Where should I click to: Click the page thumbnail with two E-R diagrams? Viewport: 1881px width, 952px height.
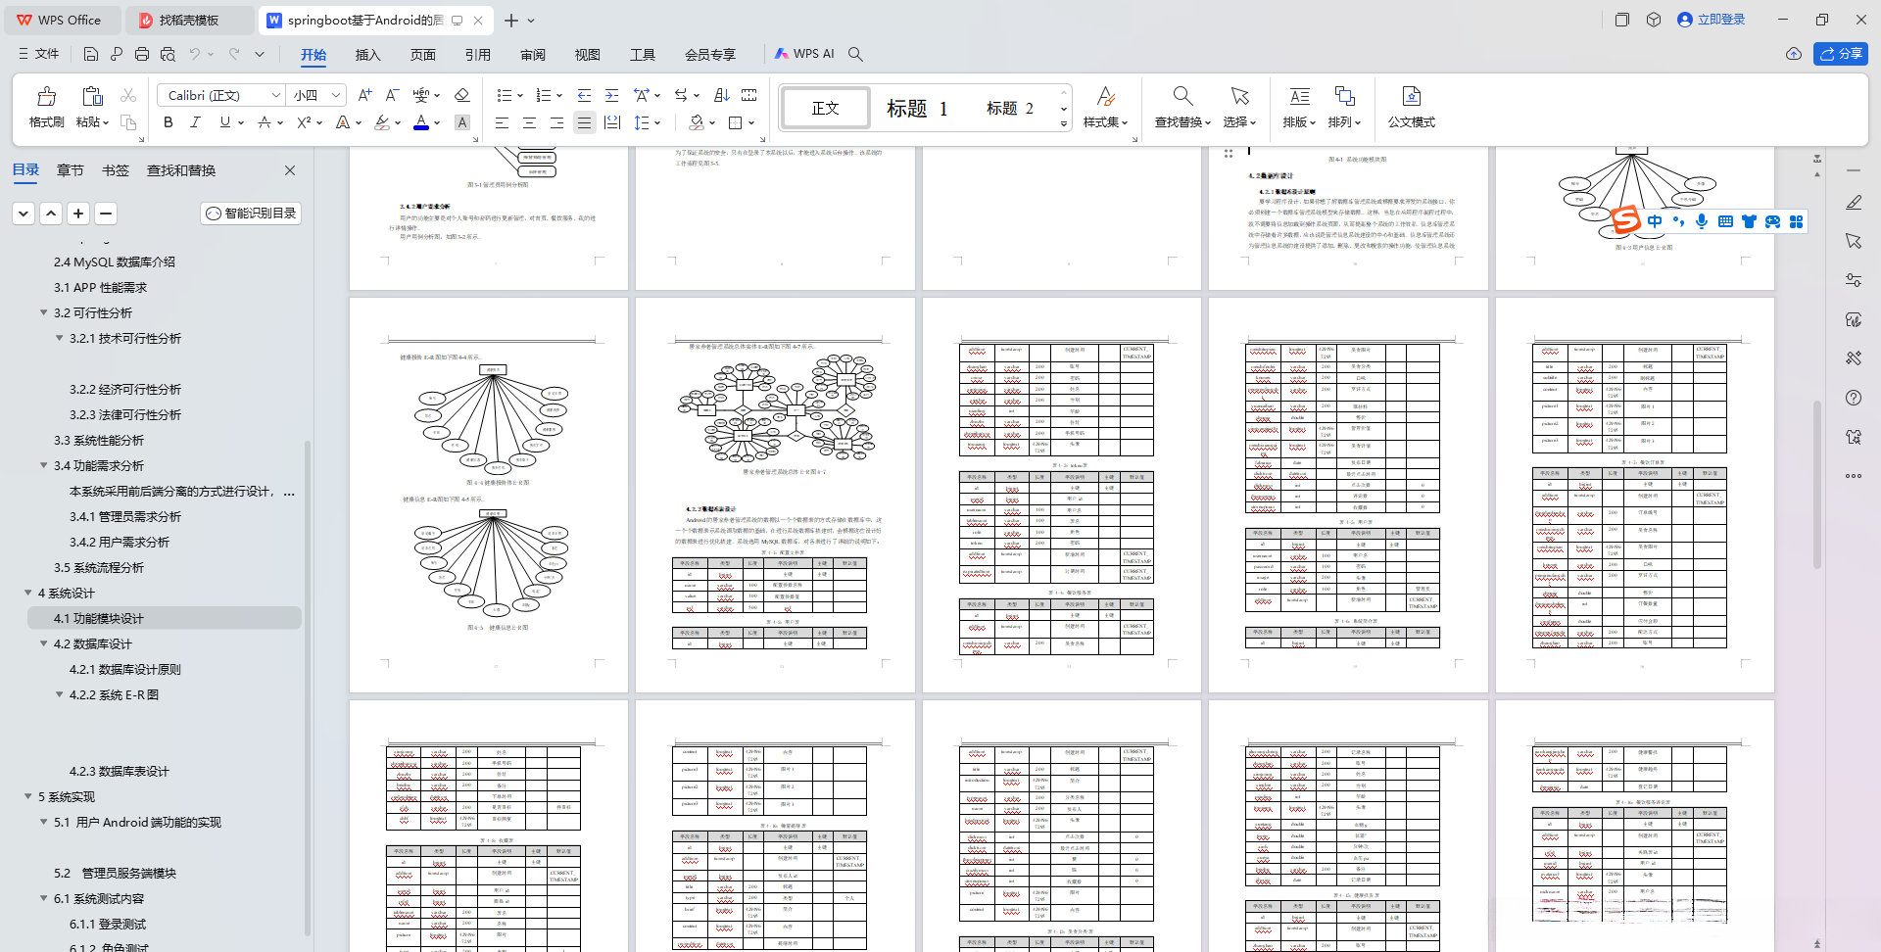(x=488, y=495)
